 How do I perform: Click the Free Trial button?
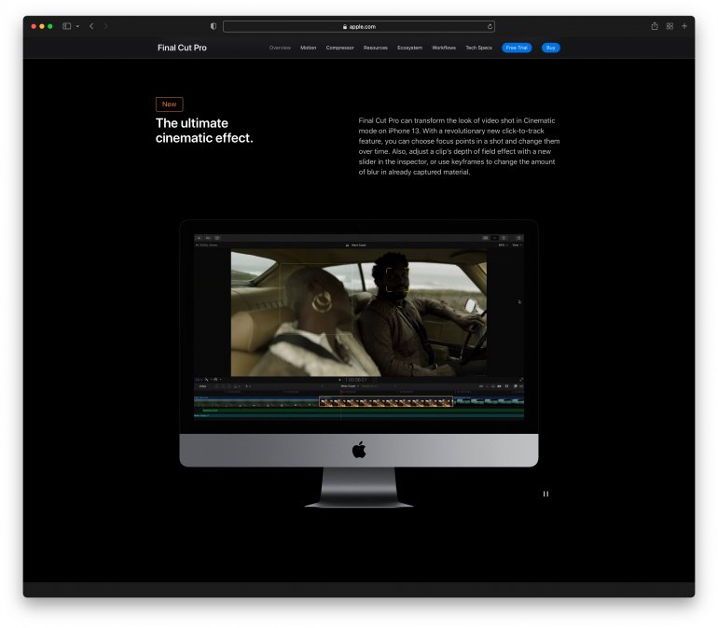coord(517,48)
